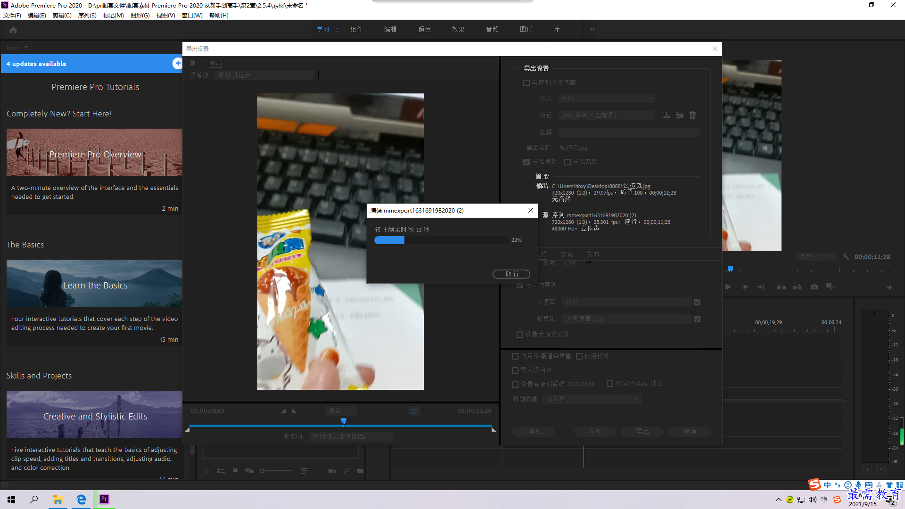Open the Aspect square pixels dropdown
This screenshot has height=509, width=905.
pyautogui.click(x=627, y=319)
